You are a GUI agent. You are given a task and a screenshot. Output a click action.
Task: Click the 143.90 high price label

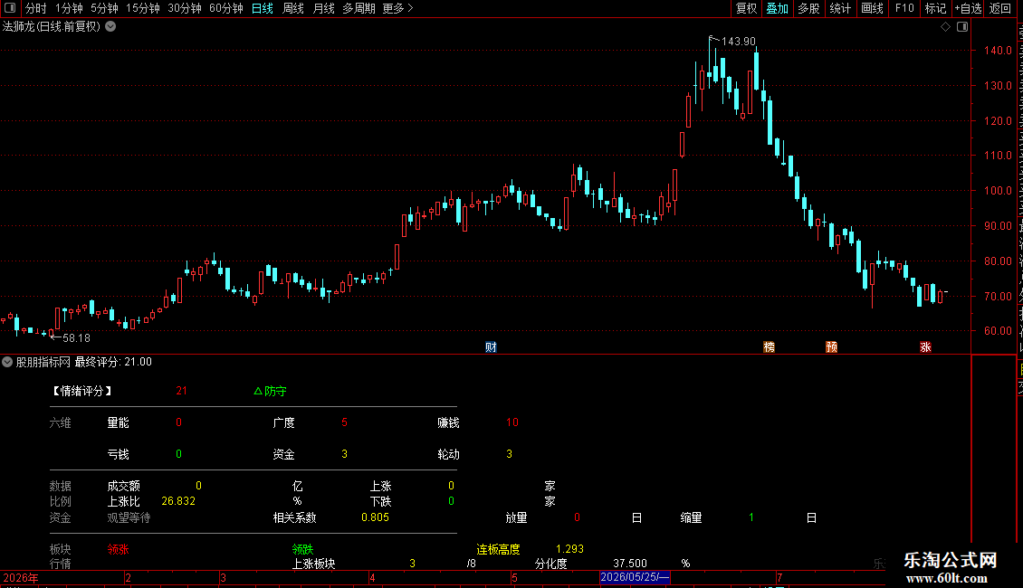point(739,41)
